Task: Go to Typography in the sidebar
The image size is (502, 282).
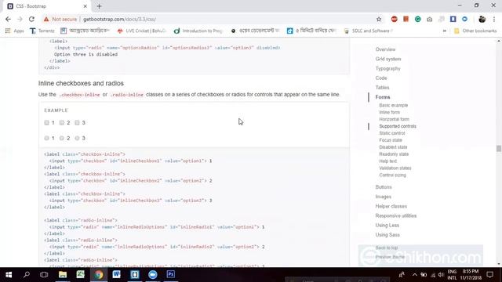Action: tap(387, 68)
